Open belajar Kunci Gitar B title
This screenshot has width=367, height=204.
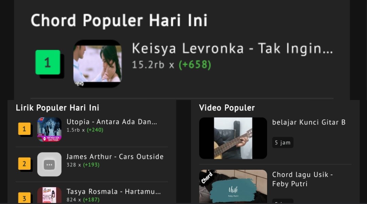(x=309, y=122)
